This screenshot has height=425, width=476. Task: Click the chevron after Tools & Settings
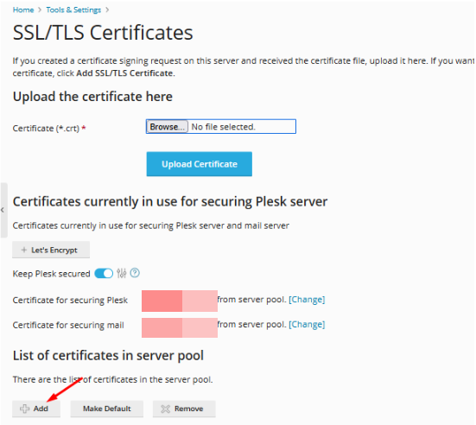(107, 10)
